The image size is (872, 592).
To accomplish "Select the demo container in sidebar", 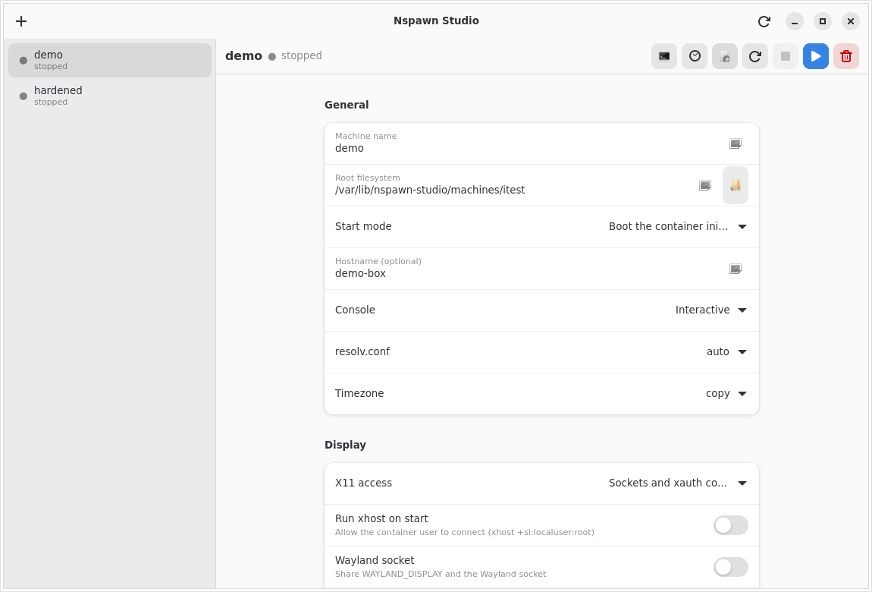I will click(x=110, y=60).
